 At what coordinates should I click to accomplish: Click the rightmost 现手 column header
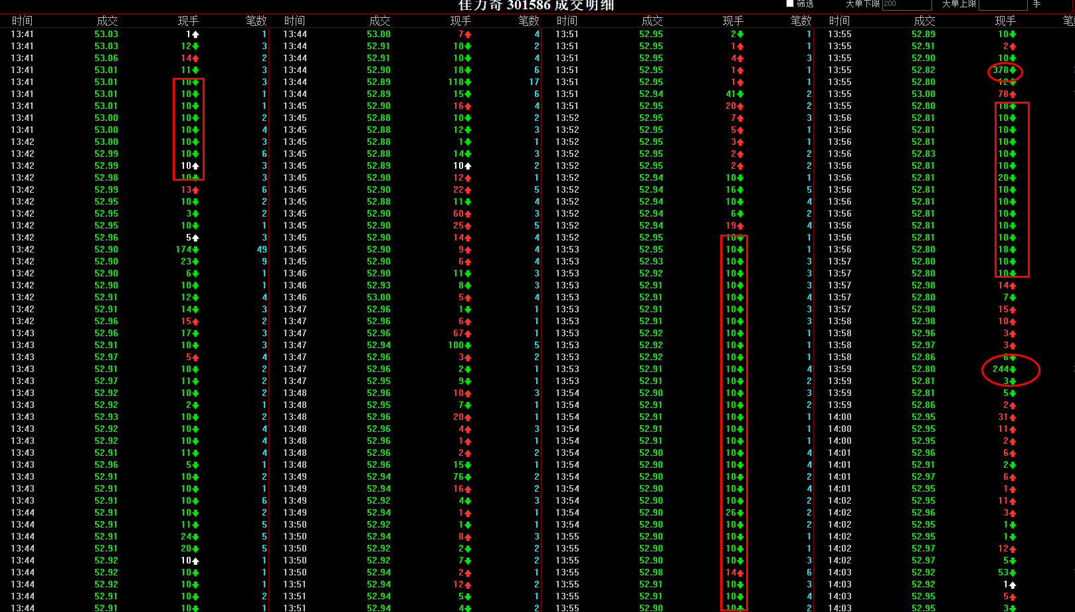(x=1005, y=21)
